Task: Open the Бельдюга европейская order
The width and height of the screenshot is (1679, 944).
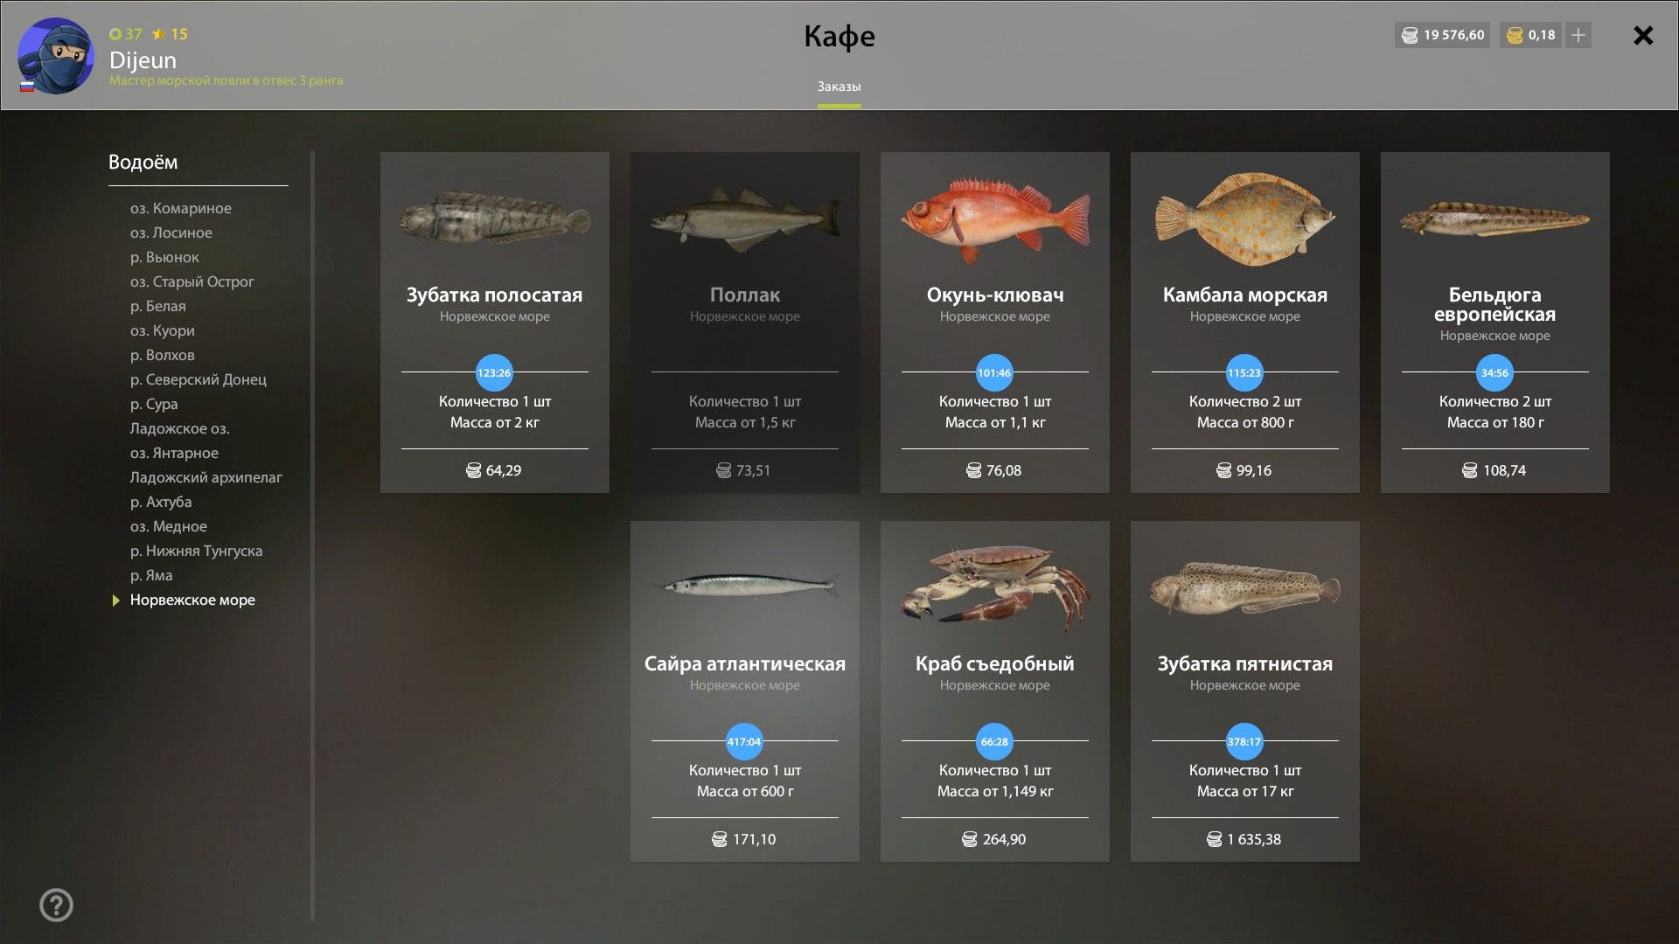Action: tap(1495, 323)
